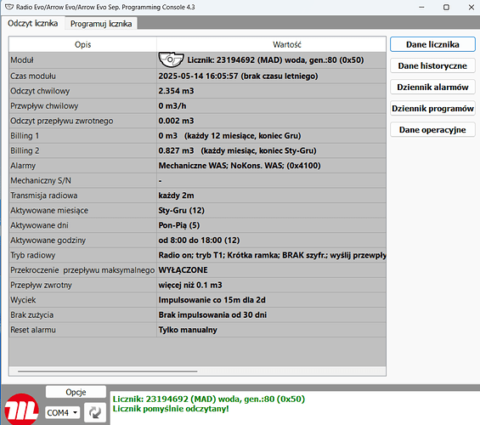480x425 pixels.
Task: Select the Odczyt licznika tab
Action: click(33, 23)
